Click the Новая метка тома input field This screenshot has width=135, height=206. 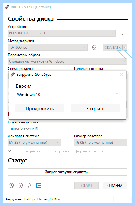67,128
